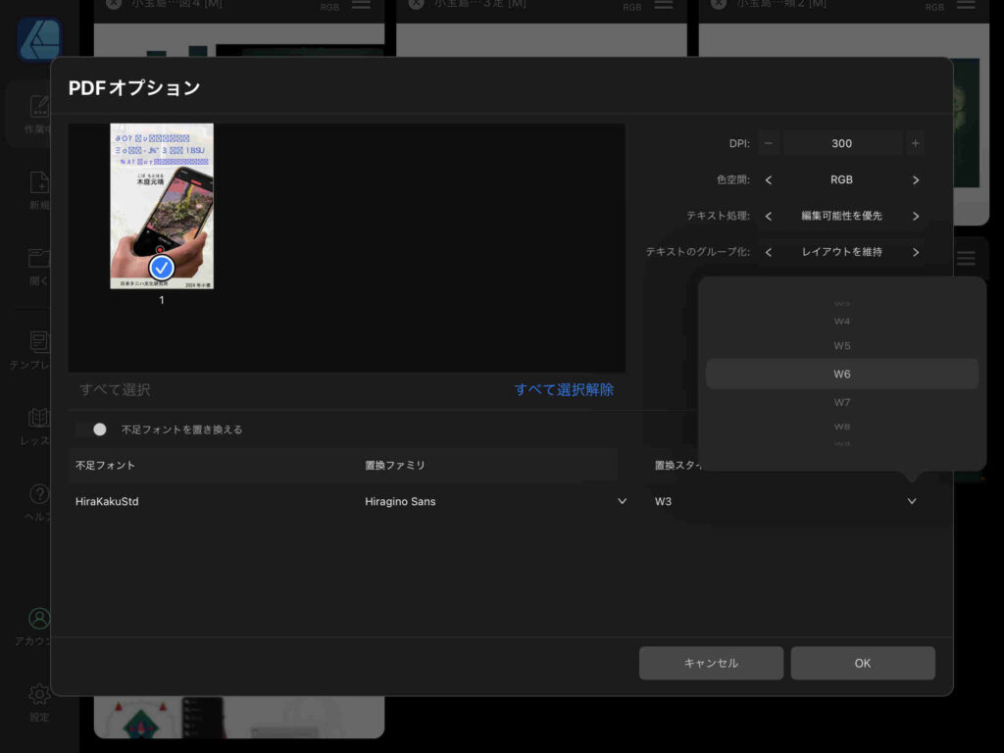Choose W7 in the style picker

[841, 402]
